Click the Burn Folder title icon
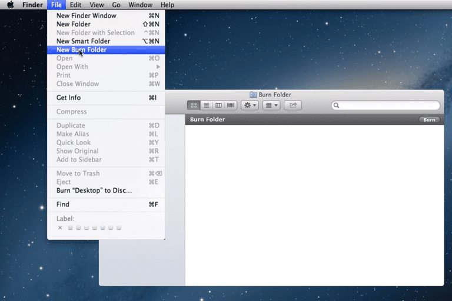Screen dimensions: 452x301 253,95
